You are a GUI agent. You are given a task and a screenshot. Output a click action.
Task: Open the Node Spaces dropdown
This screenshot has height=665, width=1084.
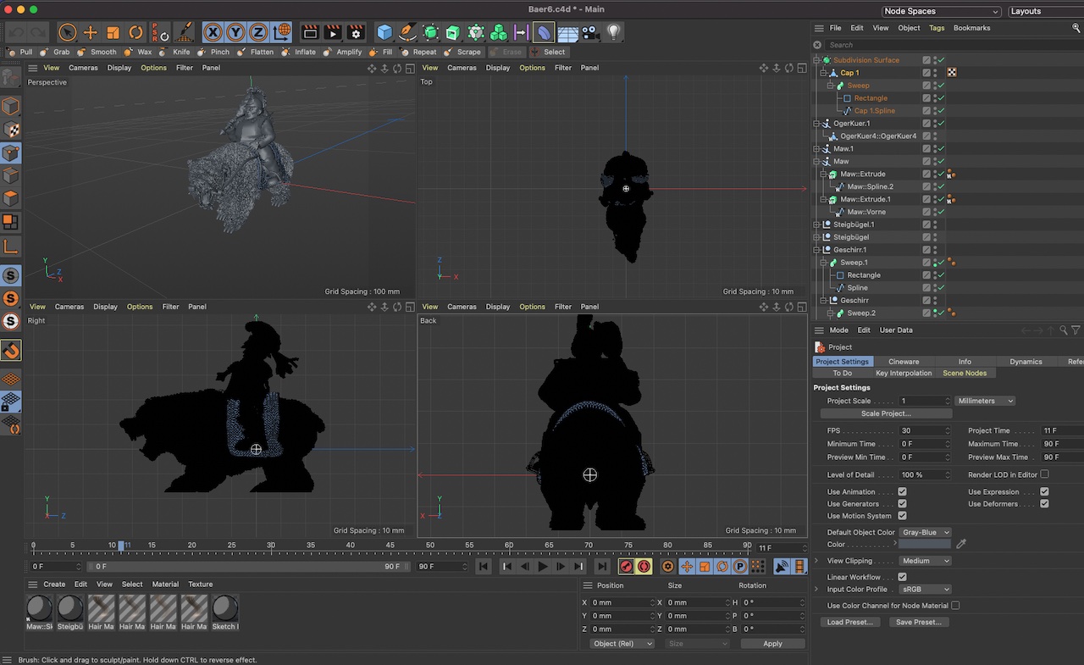pos(941,11)
